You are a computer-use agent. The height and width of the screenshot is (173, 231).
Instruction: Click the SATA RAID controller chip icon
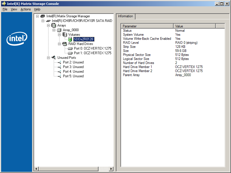[x=48, y=21]
